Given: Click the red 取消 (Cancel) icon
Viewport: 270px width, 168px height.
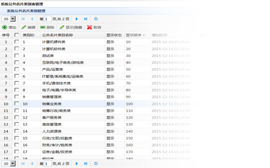Looking at the screenshot, I should [89, 27].
